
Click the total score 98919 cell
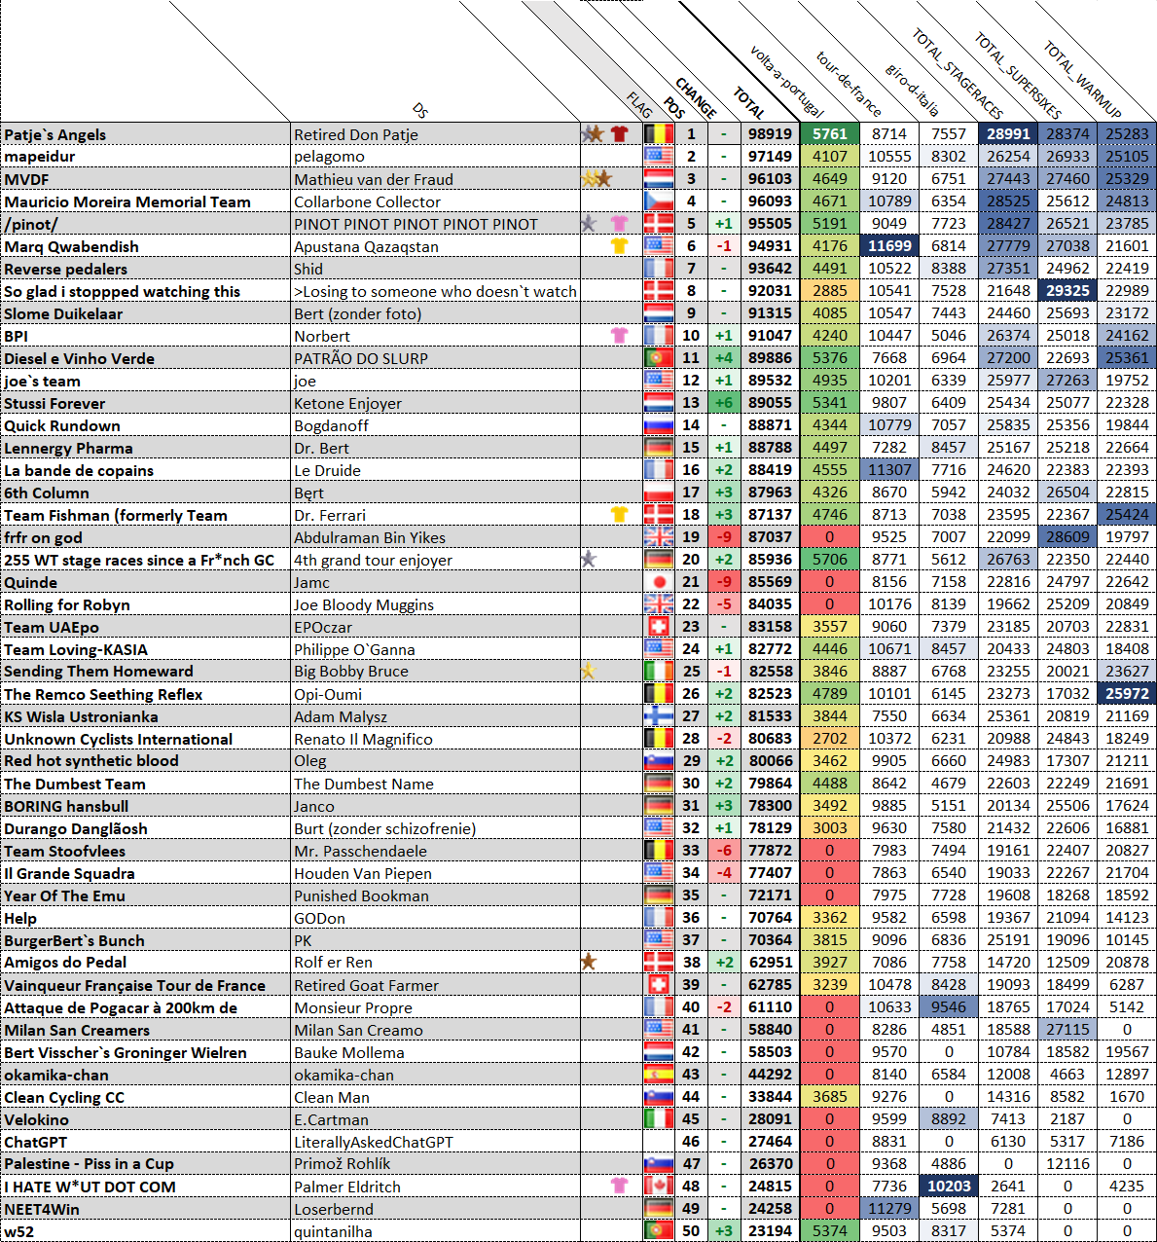(x=770, y=134)
